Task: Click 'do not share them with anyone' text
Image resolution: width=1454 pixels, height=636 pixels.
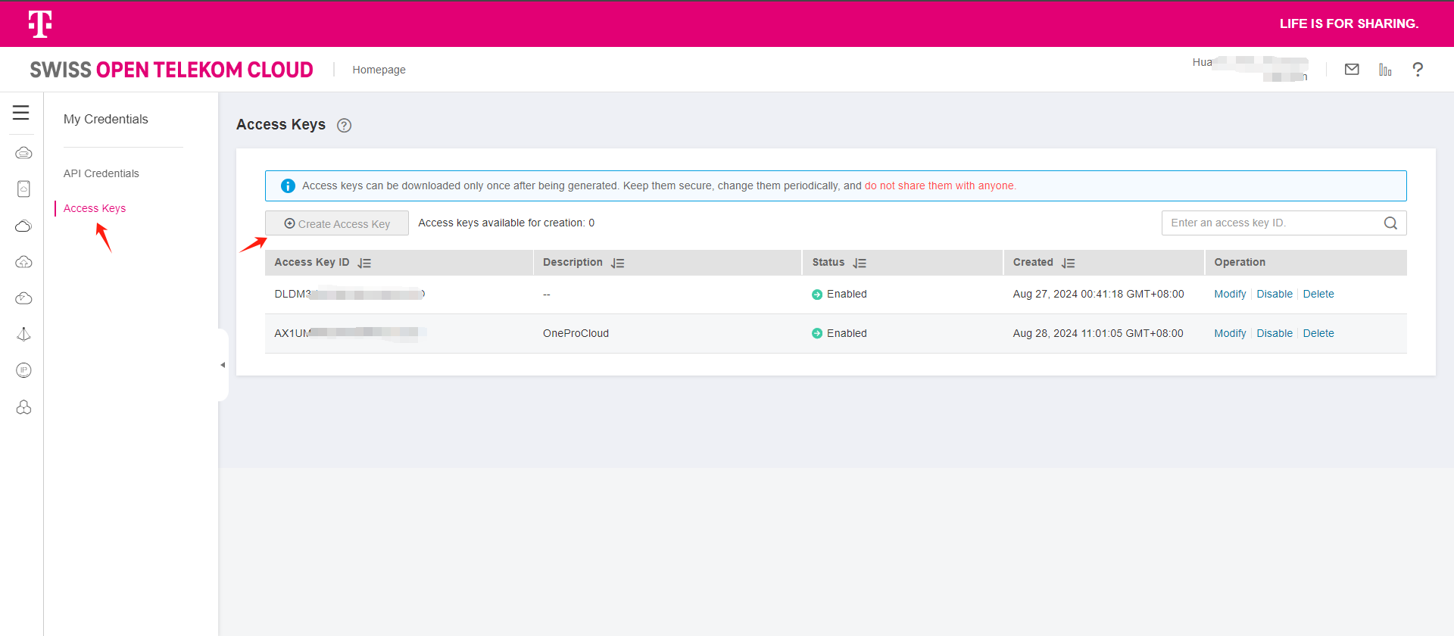Action: point(940,186)
